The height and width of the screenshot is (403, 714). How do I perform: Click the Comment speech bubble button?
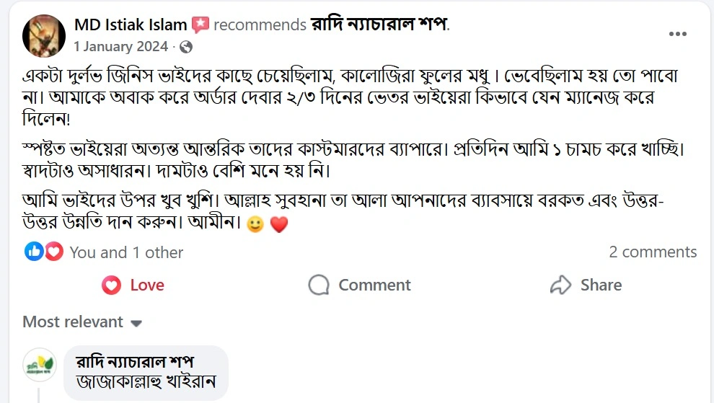tap(359, 285)
